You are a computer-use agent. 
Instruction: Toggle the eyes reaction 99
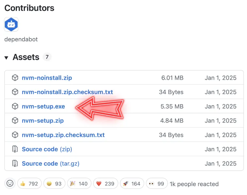coord(157,183)
